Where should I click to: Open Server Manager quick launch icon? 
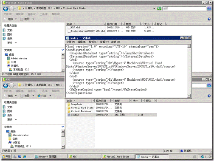(15, 157)
